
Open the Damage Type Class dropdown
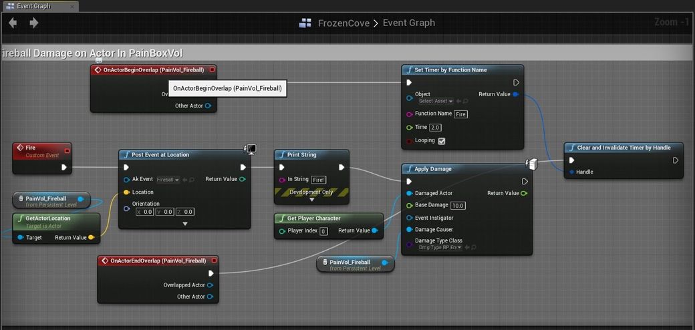pos(440,247)
